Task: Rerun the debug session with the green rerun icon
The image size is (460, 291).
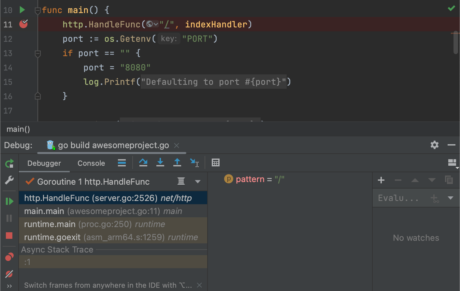Action: pos(9,164)
